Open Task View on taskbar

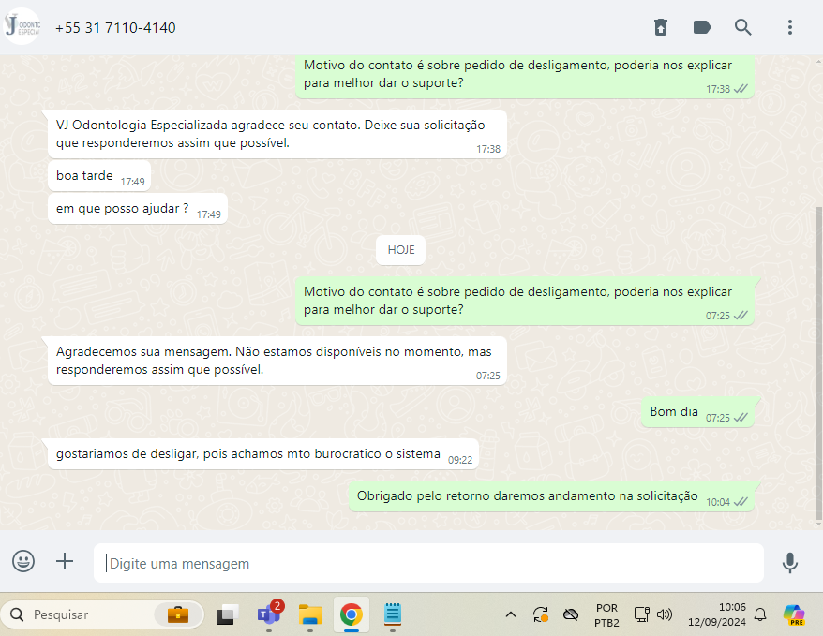pos(227,614)
